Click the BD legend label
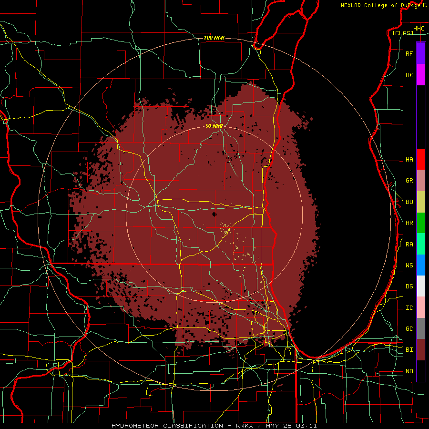 pyautogui.click(x=409, y=202)
